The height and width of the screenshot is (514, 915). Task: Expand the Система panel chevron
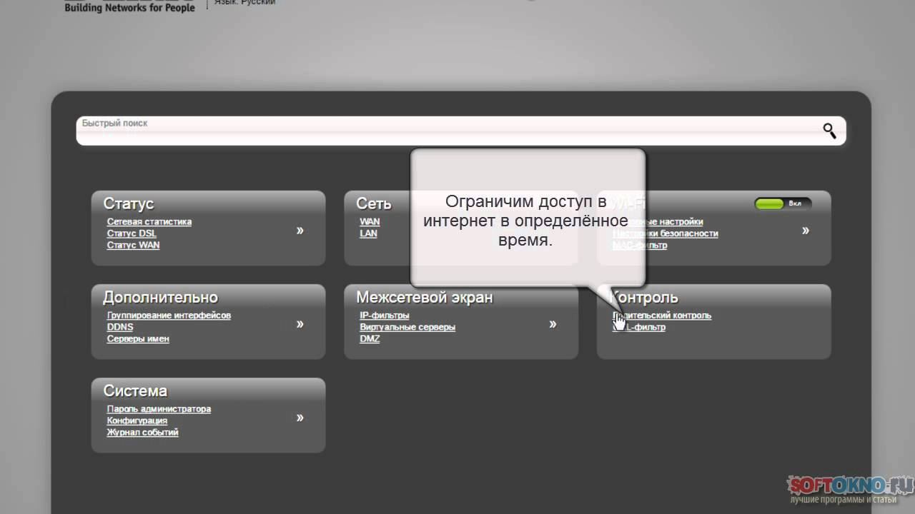(300, 418)
